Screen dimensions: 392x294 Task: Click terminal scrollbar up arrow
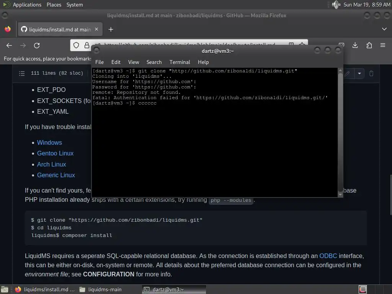tap(340, 71)
